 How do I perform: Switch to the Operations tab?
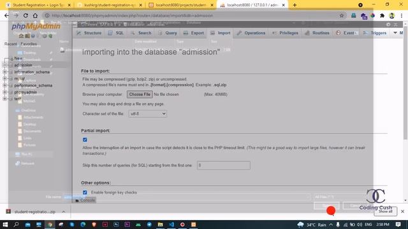(x=251, y=33)
